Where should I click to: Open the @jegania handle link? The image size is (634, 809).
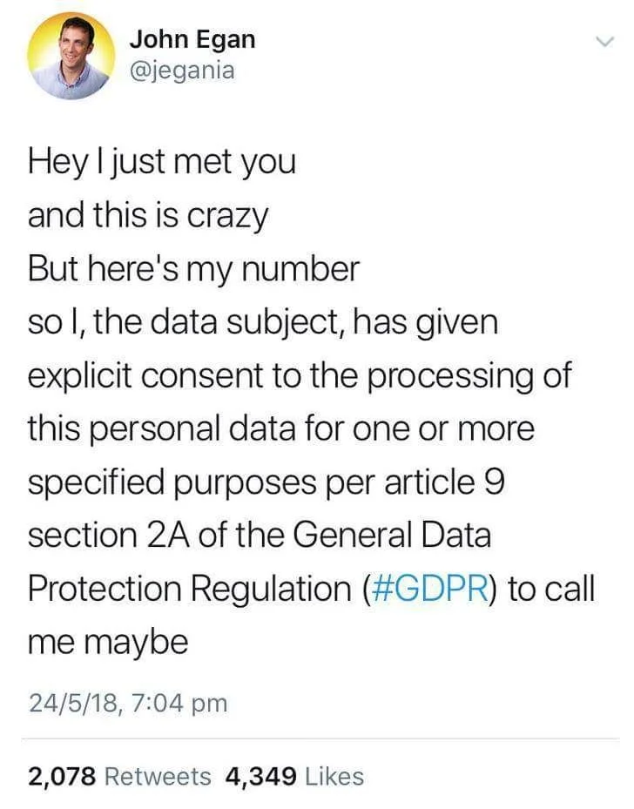pyautogui.click(x=182, y=71)
